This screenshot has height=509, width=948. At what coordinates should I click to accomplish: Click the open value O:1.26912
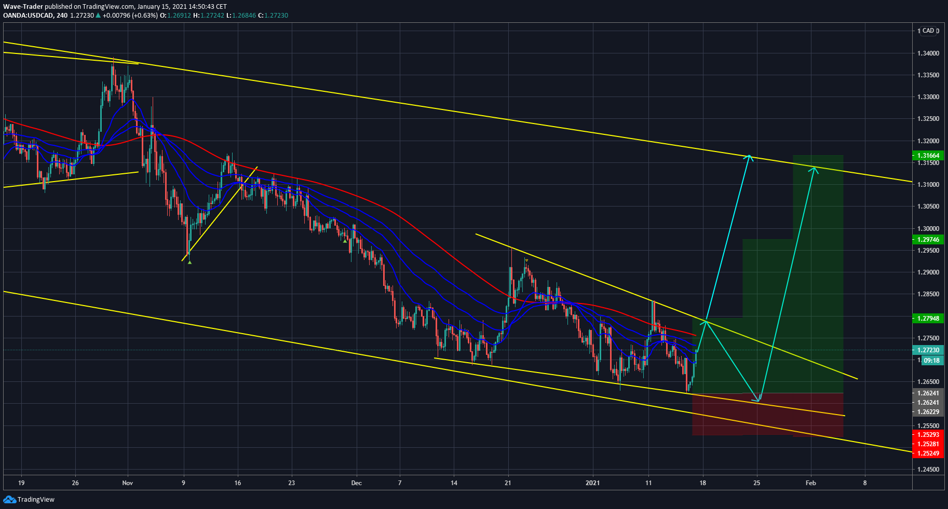pyautogui.click(x=175, y=16)
